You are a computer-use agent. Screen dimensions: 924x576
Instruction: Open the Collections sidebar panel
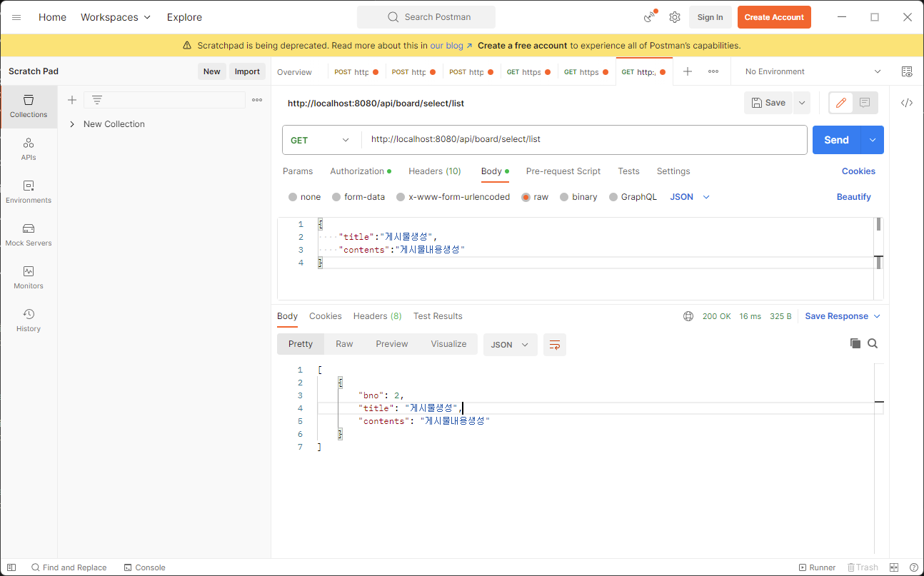click(29, 106)
